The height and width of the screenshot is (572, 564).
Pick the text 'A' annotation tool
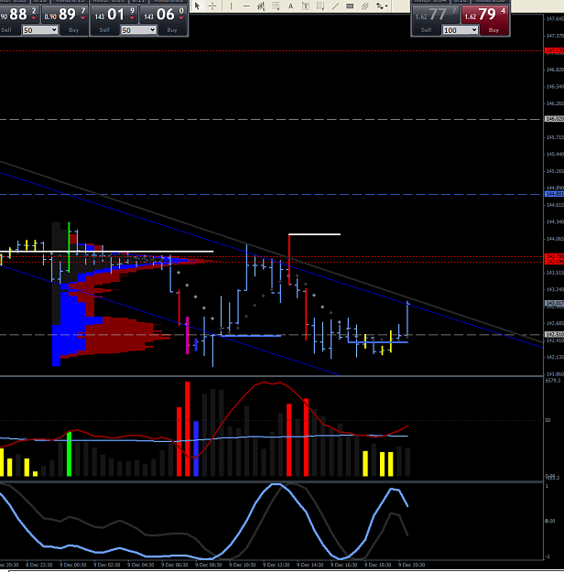coord(290,5)
